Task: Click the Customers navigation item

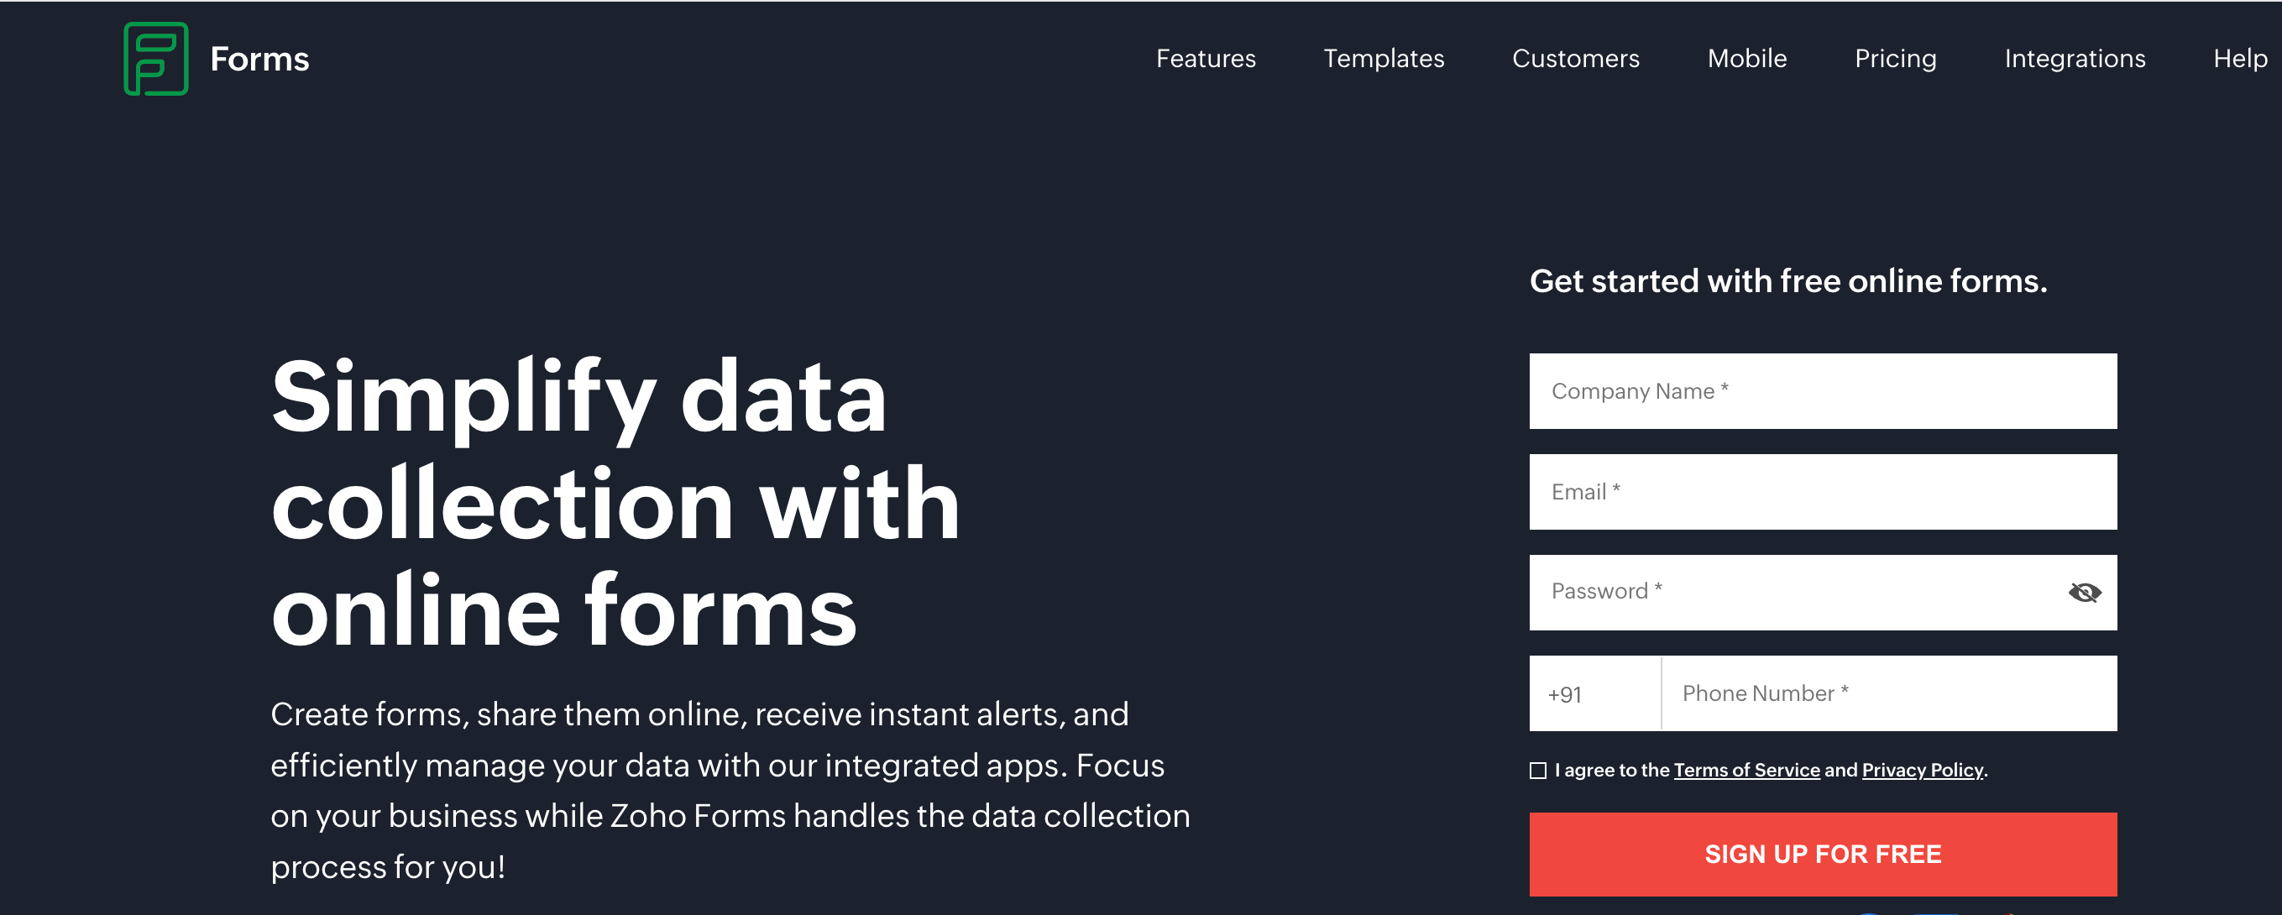Action: (1576, 58)
